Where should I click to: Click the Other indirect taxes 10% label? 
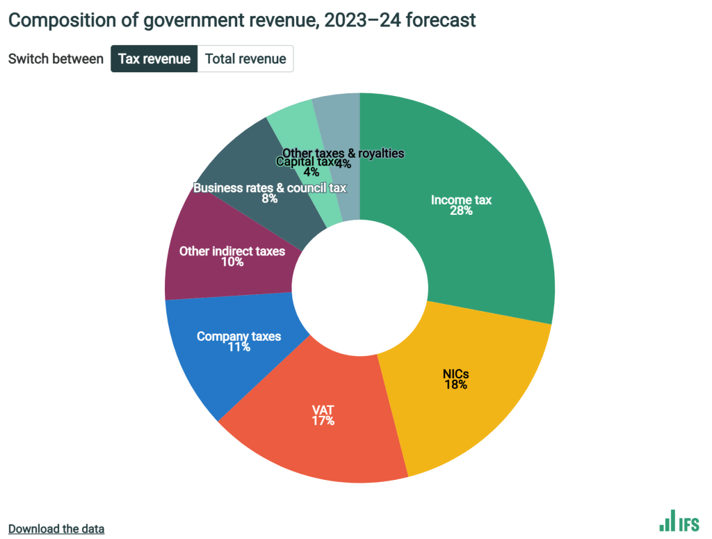click(232, 256)
